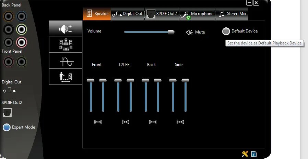The height and width of the screenshot is (159, 308).
Task: Open the sound effect sine wave icon
Action: point(66,61)
